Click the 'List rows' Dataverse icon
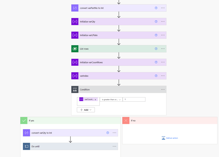Image resolution: width=219 pixels, height=157 pixels. [x=75, y=49]
